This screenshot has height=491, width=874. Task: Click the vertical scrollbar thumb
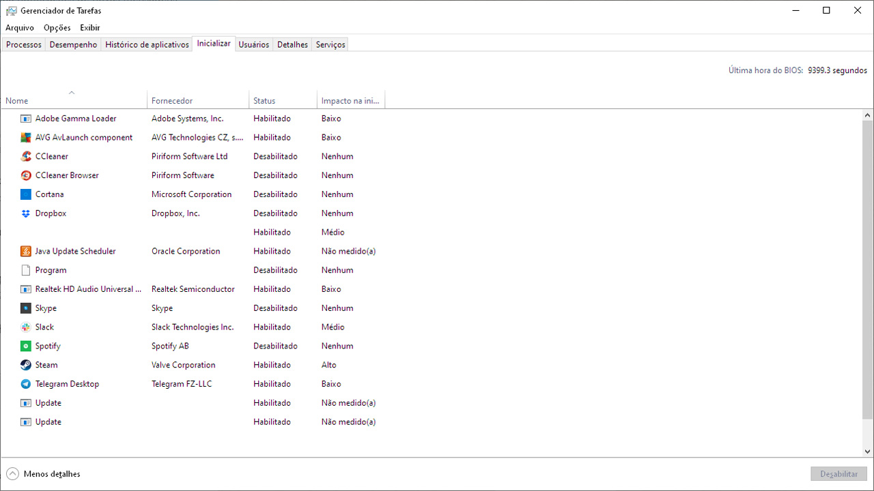pyautogui.click(x=868, y=269)
